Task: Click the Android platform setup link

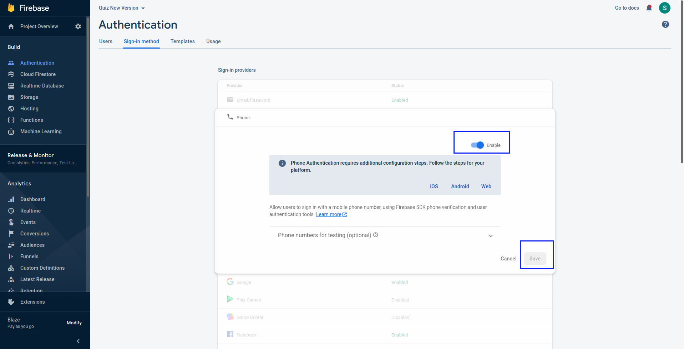Action: click(x=460, y=186)
